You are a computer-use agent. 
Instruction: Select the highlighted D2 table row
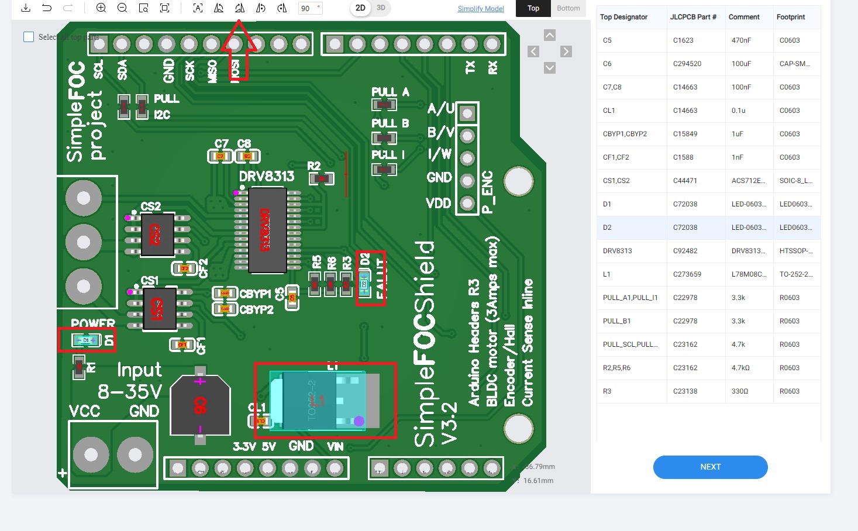(x=708, y=227)
